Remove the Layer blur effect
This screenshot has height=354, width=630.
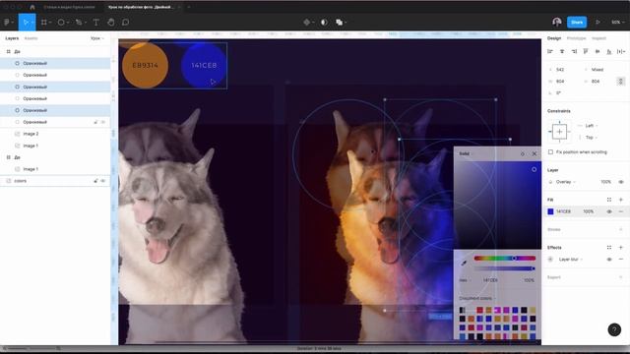click(x=621, y=260)
